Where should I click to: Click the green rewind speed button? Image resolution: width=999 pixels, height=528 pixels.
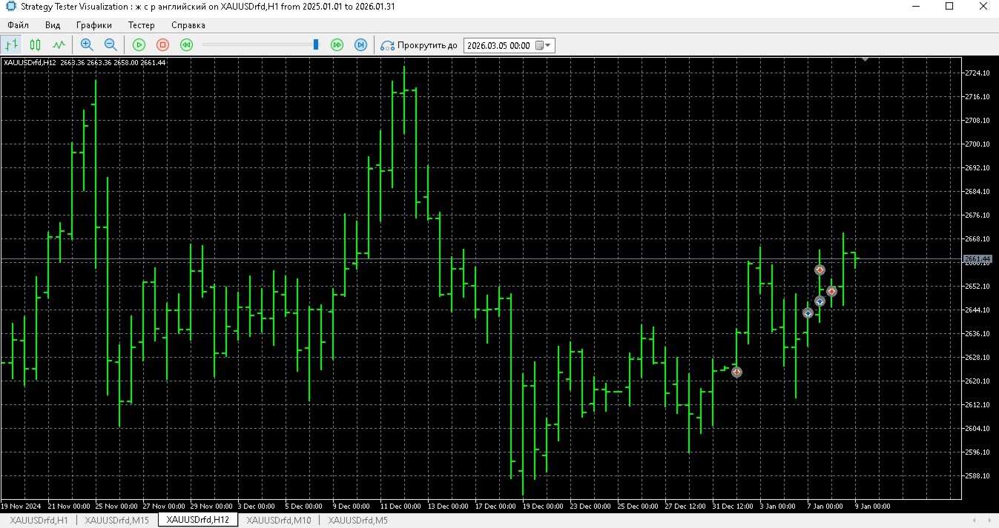[x=186, y=45]
